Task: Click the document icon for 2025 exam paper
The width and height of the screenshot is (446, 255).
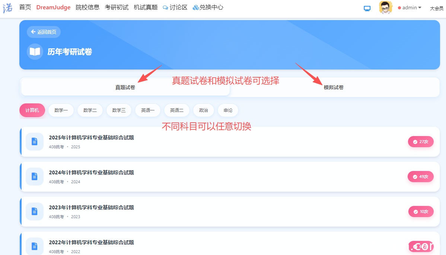Action: (x=35, y=142)
